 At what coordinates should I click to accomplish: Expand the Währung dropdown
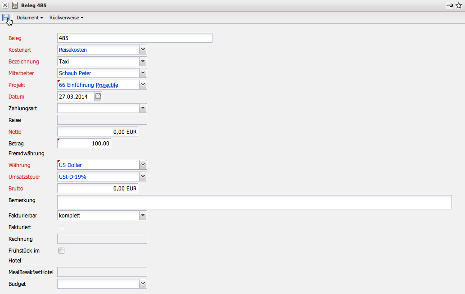tap(143, 165)
